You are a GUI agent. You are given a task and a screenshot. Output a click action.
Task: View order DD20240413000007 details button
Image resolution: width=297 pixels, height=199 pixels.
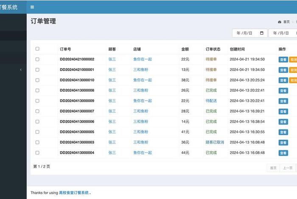[283, 111]
